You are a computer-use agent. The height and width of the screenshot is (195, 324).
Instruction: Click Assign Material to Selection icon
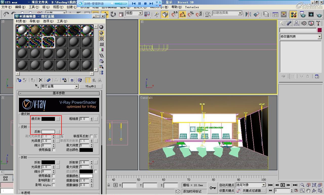pos(33,80)
